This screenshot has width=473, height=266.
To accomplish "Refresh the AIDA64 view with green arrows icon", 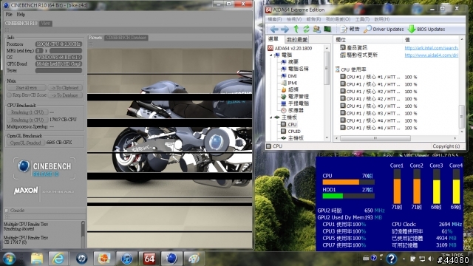I will [x=306, y=29].
